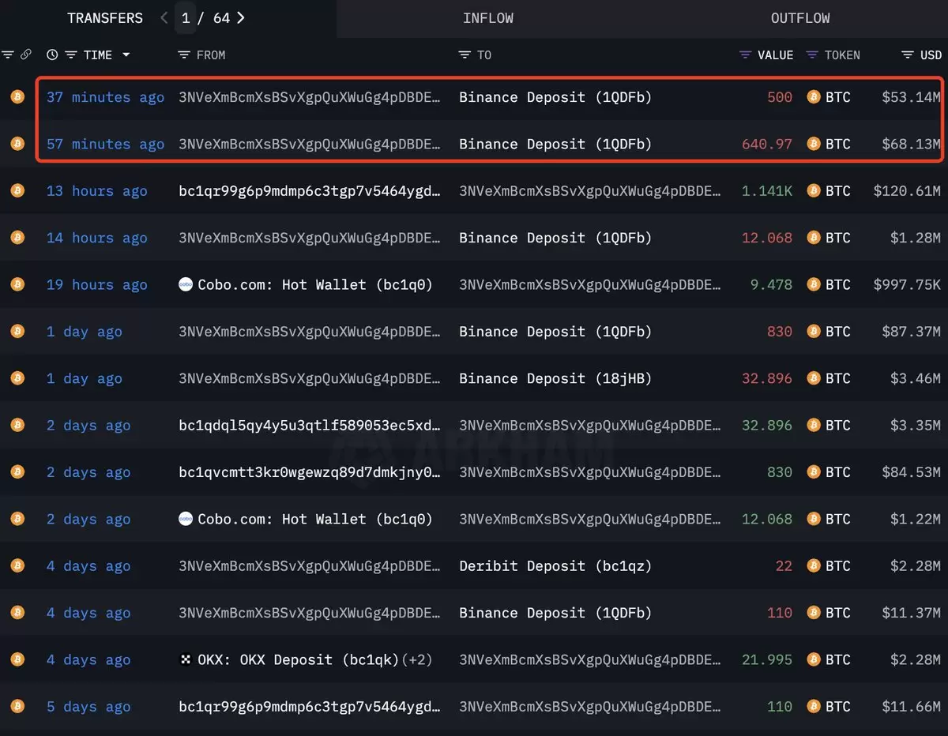Open the 19 hours ago transaction link
This screenshot has width=948, height=736.
click(x=96, y=284)
